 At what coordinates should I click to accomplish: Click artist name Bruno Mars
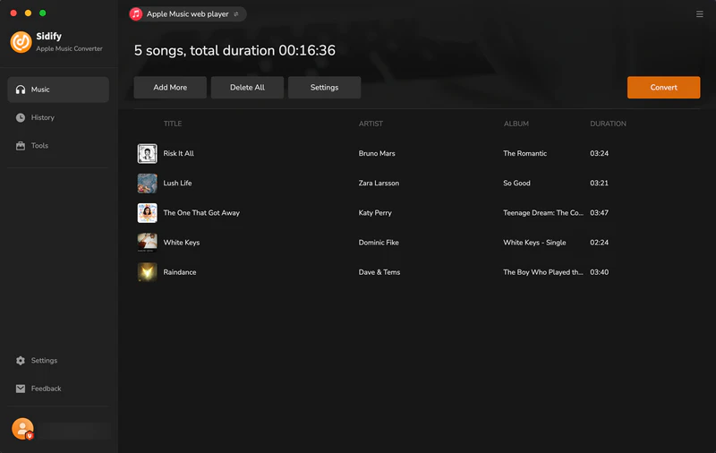(x=377, y=153)
